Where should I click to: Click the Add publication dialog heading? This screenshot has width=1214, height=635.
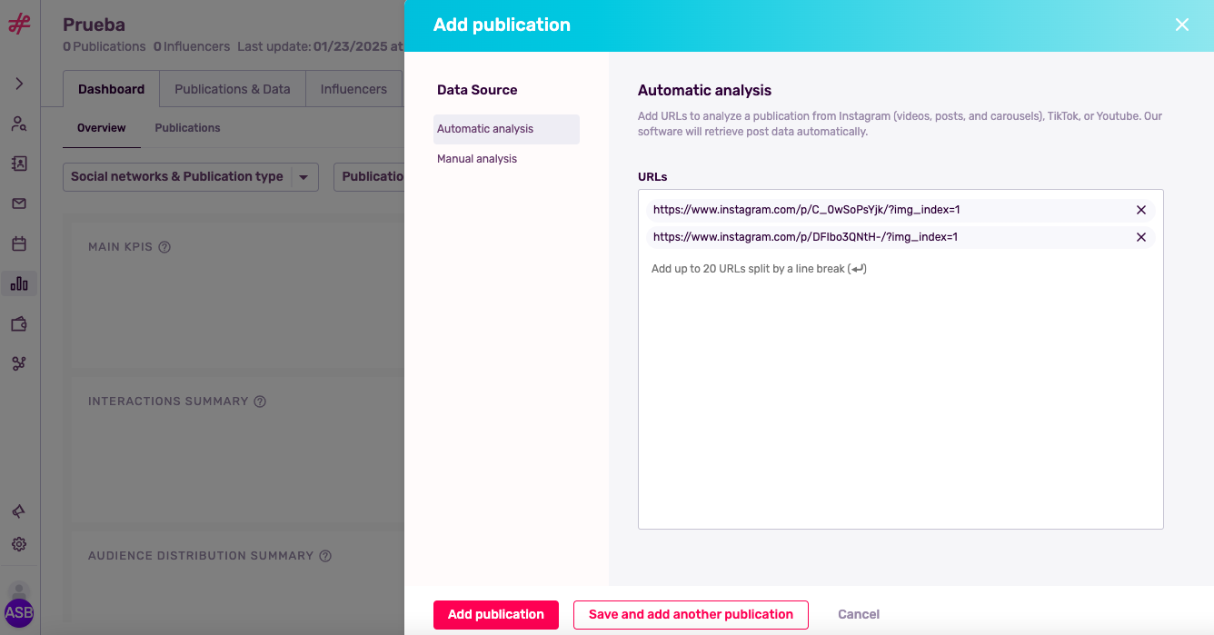(x=502, y=25)
